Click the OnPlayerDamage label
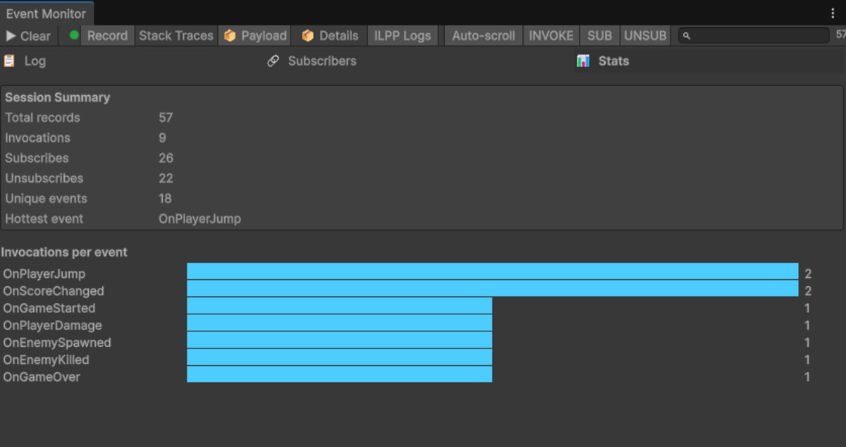846x447 pixels. pyautogui.click(x=53, y=325)
